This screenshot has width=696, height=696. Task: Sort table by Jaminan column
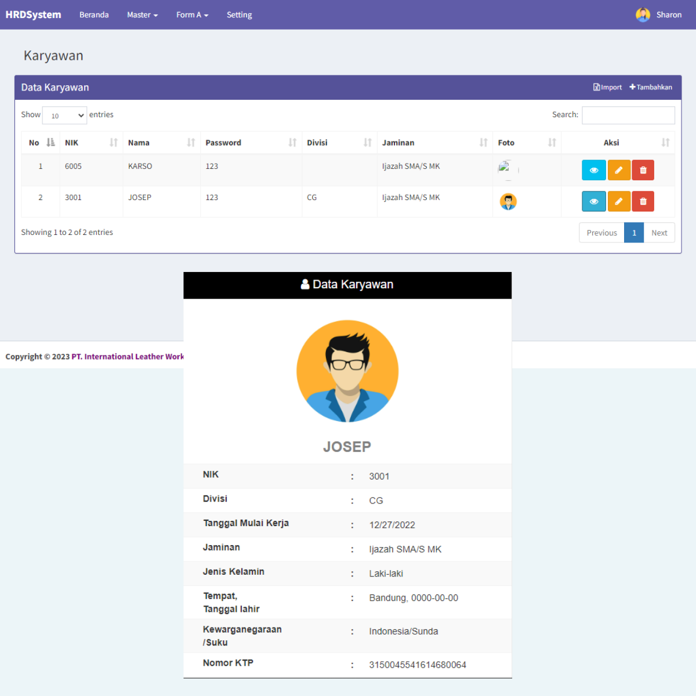(434, 143)
